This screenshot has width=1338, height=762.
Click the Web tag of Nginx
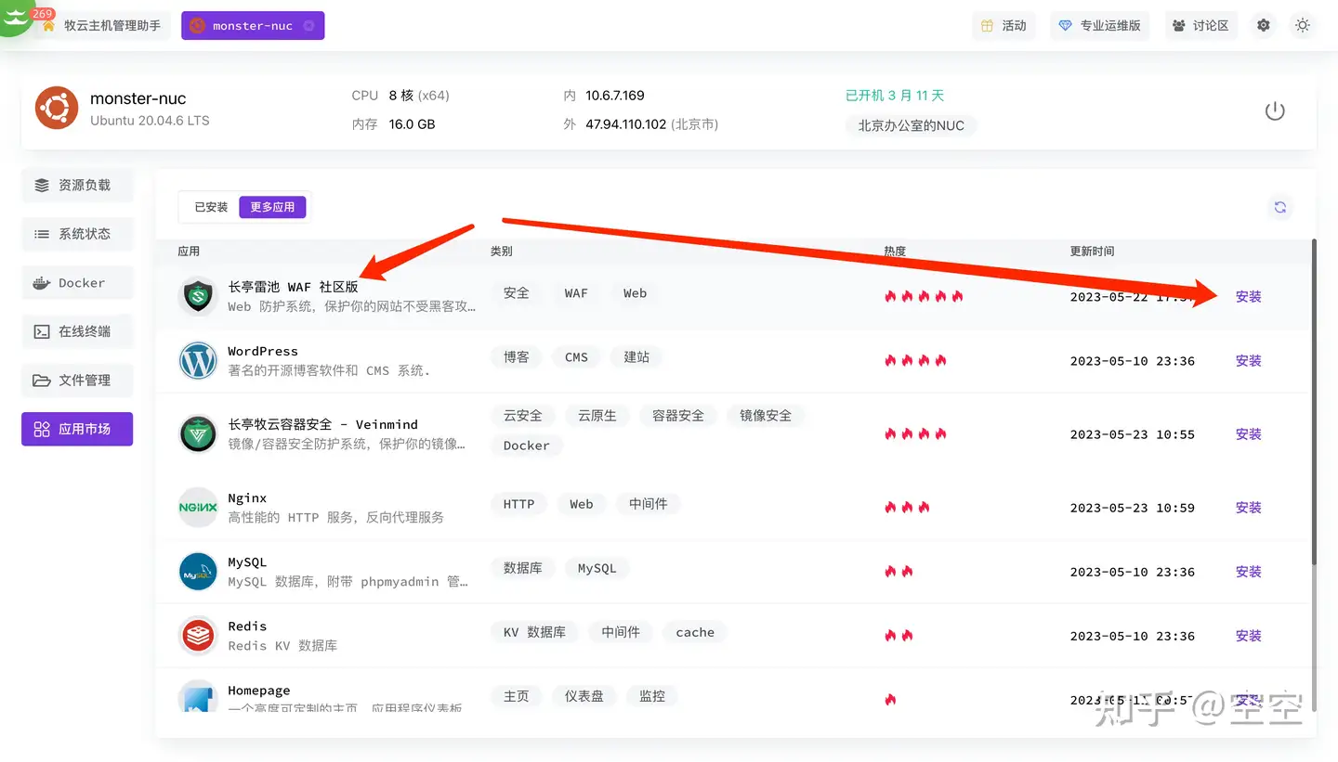point(582,504)
